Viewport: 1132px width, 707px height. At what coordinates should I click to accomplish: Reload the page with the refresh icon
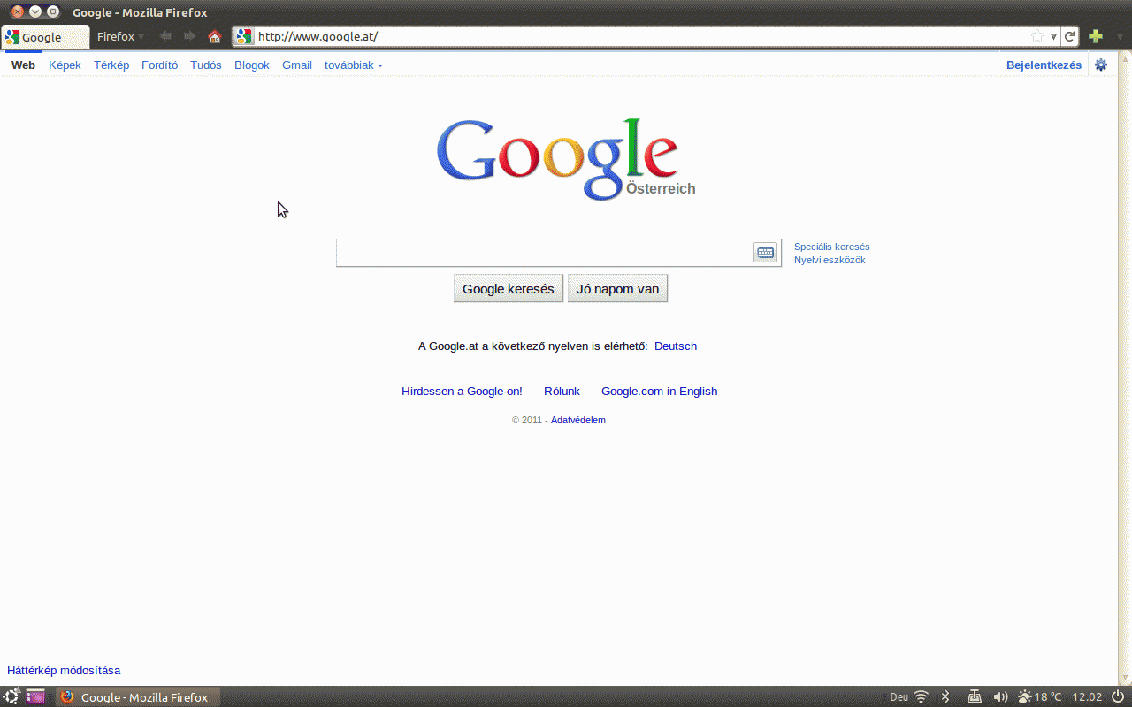tap(1070, 36)
